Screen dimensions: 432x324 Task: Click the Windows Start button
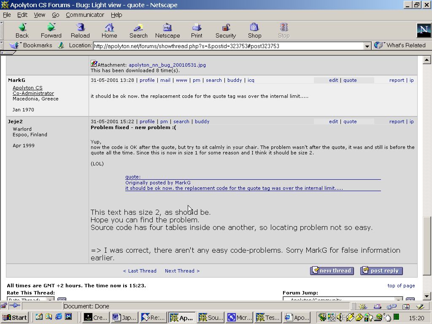coord(15,318)
